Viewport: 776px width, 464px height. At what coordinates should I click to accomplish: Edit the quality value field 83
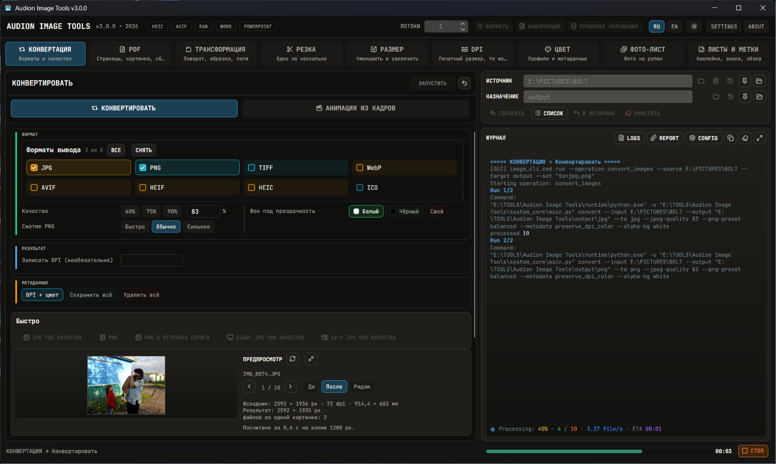click(203, 211)
